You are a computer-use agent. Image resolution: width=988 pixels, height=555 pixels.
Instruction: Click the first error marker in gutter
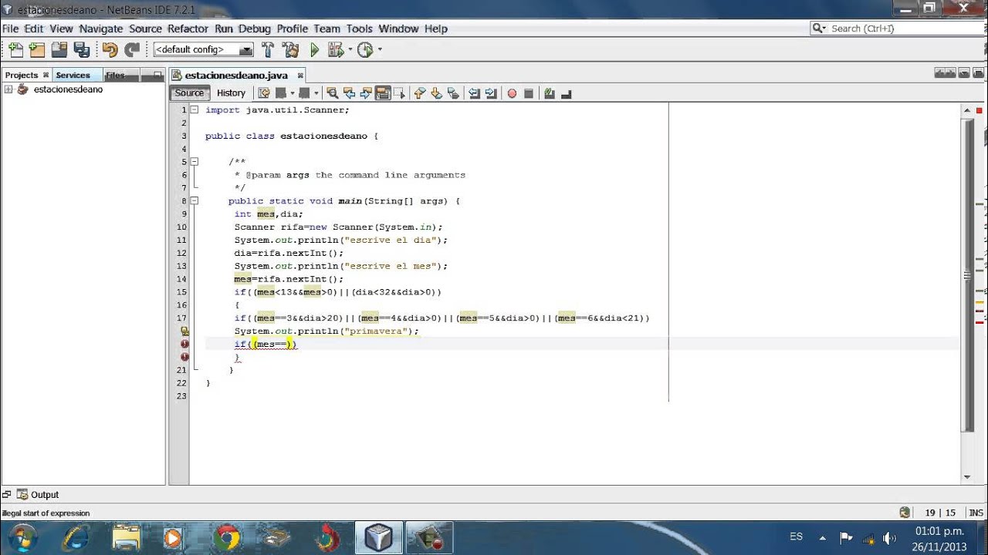click(x=184, y=344)
